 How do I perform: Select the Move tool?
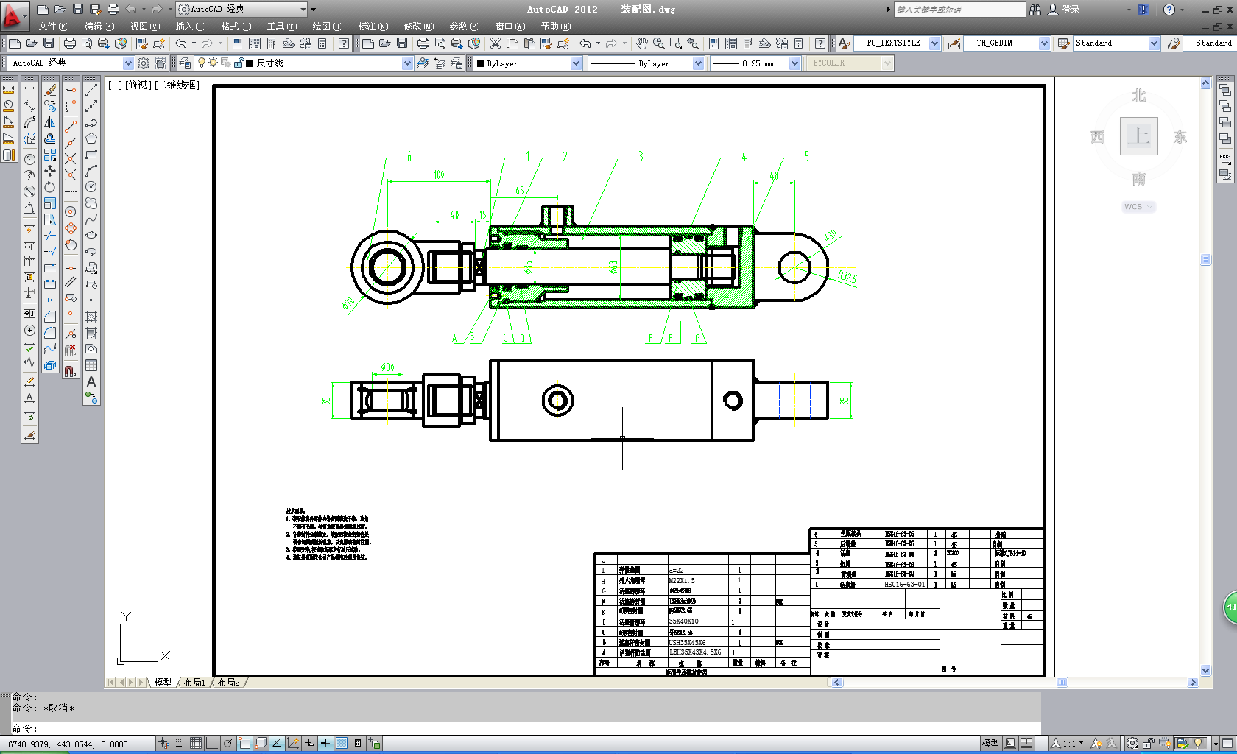[x=50, y=171]
